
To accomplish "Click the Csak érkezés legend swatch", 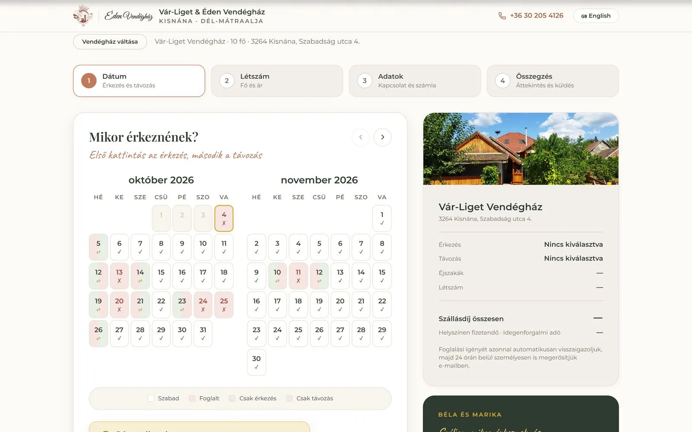I will tap(232, 398).
